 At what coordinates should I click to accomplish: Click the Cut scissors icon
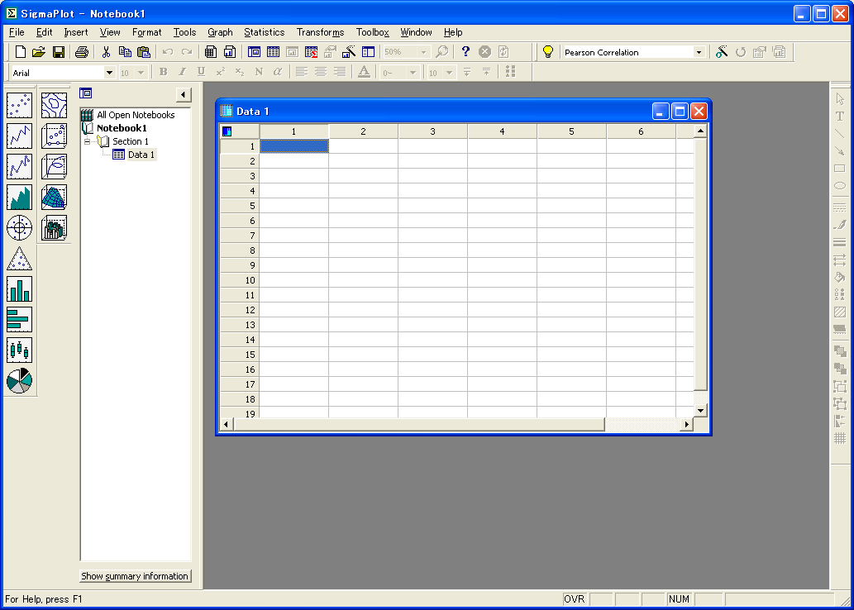(x=106, y=52)
